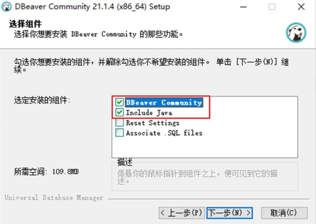
Task: Click the 描述 description box
Action: (205, 176)
